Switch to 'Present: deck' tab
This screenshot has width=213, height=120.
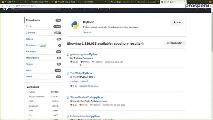(x=14, y=2)
